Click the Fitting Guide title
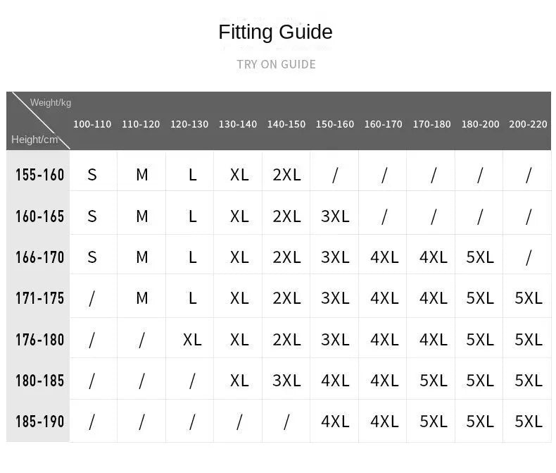This screenshot has width=556, height=473. [x=275, y=32]
